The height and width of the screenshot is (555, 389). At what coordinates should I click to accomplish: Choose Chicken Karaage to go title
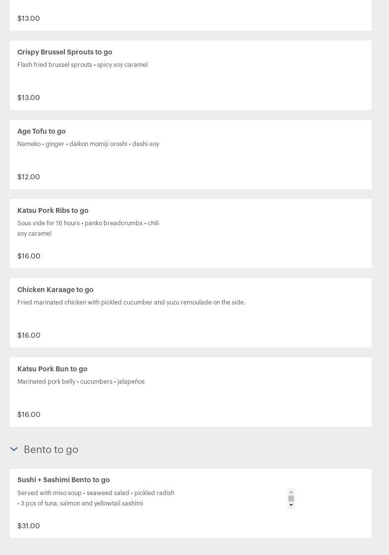(x=56, y=290)
